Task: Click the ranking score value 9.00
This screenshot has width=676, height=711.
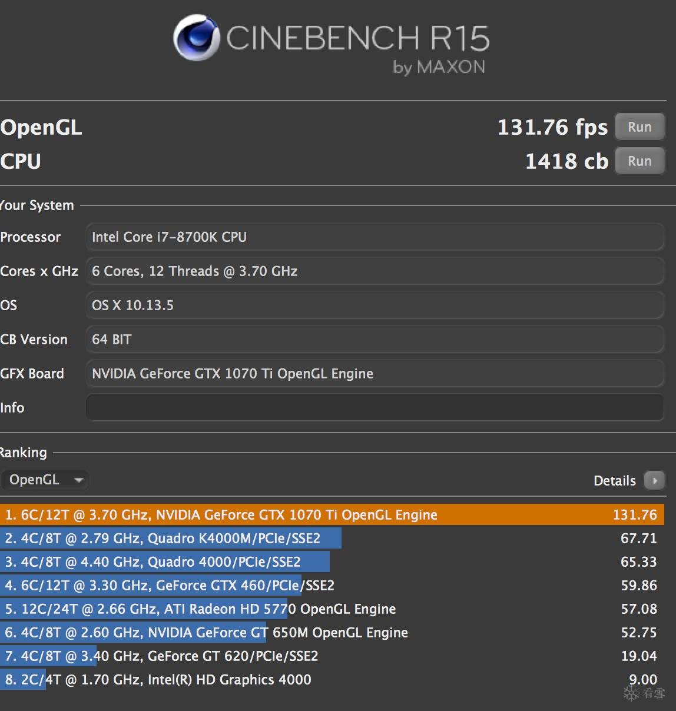Action: tap(642, 679)
